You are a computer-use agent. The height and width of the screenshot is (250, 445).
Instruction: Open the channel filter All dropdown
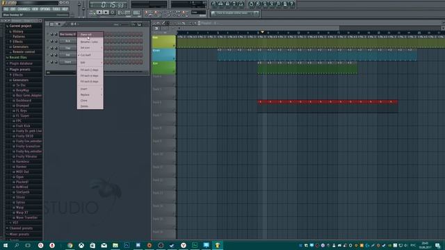60,72
